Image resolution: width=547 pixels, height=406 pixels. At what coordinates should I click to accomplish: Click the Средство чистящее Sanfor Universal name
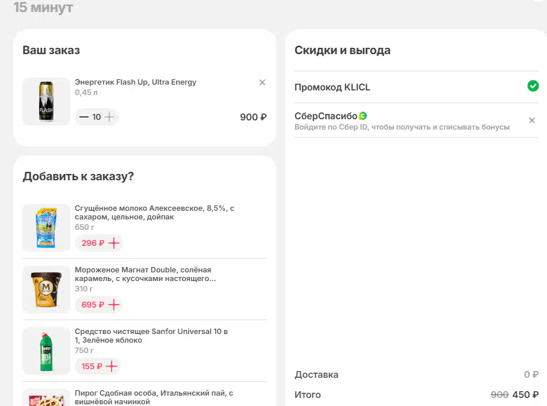tap(151, 336)
